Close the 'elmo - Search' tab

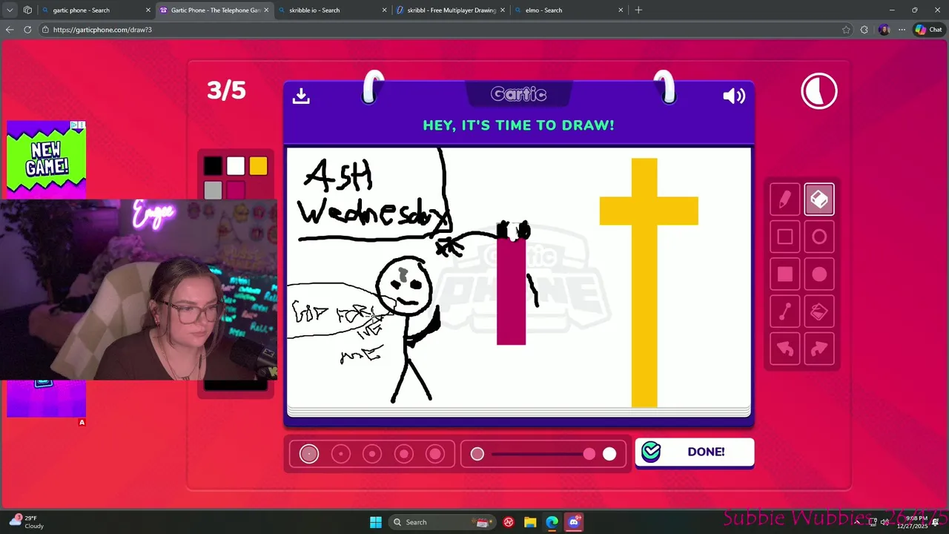(621, 10)
